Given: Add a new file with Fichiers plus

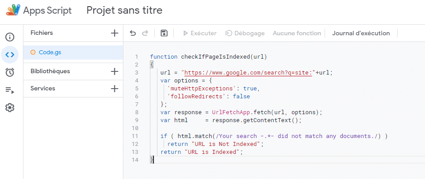Looking at the screenshot, I should 115,33.
